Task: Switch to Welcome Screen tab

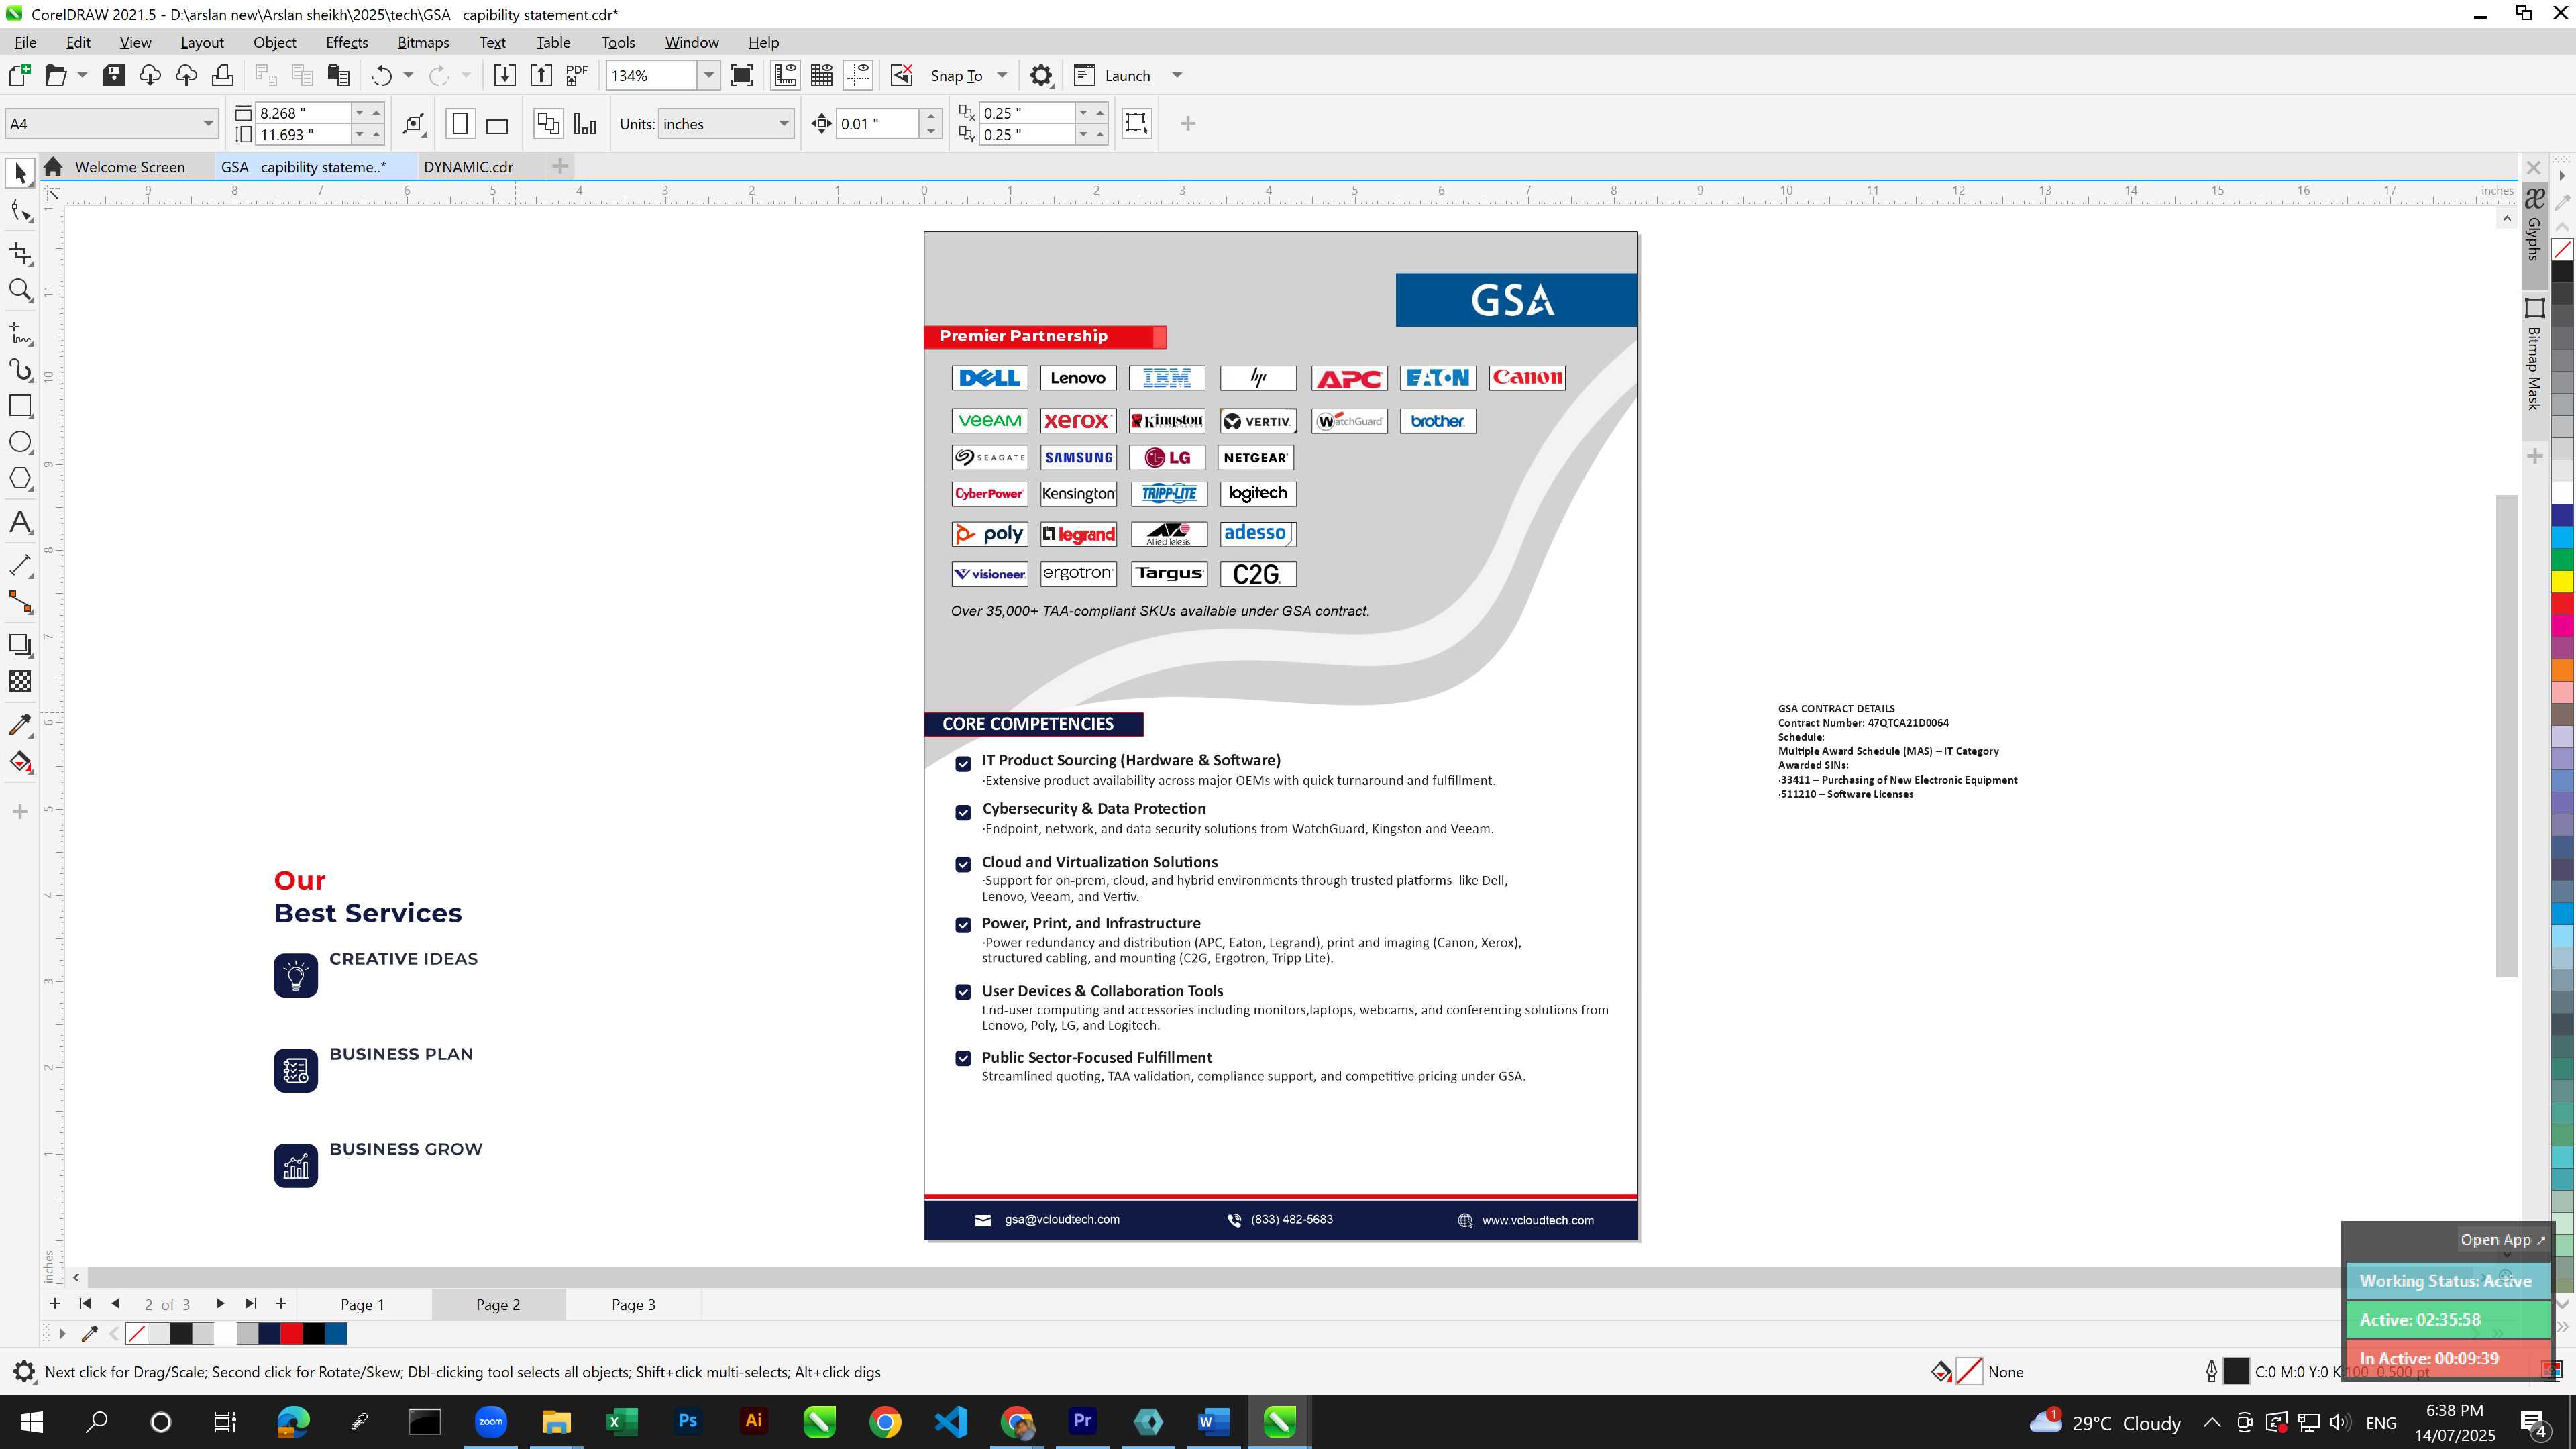Action: coord(130,167)
